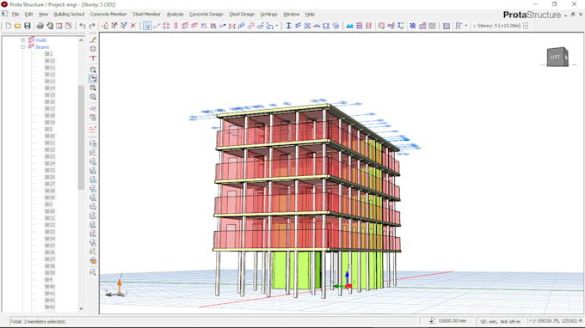The width and height of the screenshot is (585, 328).
Task: Open the small arrow beside the member tools
Action: [x=276, y=26]
